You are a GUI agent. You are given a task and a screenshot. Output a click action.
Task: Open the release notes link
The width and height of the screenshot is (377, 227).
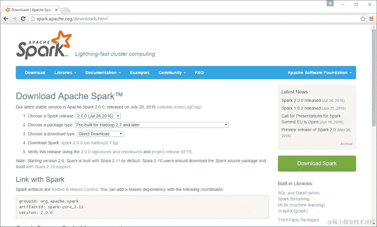point(171,107)
